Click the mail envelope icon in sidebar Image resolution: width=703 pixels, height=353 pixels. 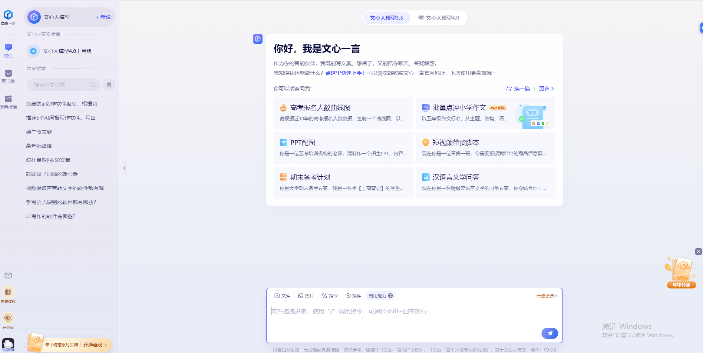[8, 275]
